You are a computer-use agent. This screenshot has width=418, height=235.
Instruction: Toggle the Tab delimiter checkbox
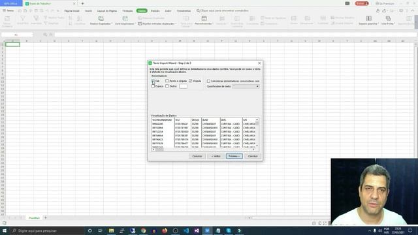tap(153, 81)
